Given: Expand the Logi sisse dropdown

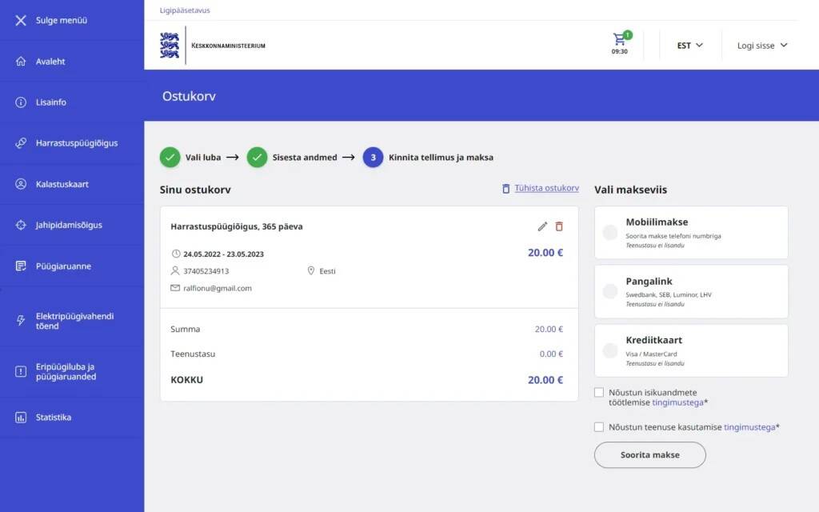Looking at the screenshot, I should [x=761, y=46].
